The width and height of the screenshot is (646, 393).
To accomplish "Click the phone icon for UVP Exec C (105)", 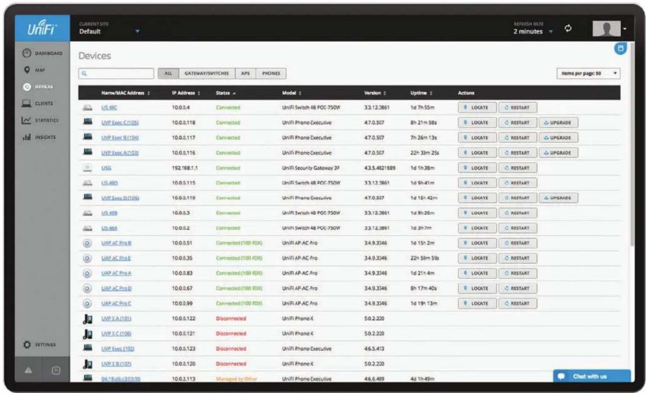I will (87, 123).
